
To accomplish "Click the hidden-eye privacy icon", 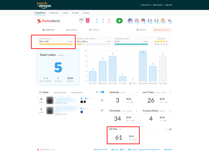I will [97, 92].
